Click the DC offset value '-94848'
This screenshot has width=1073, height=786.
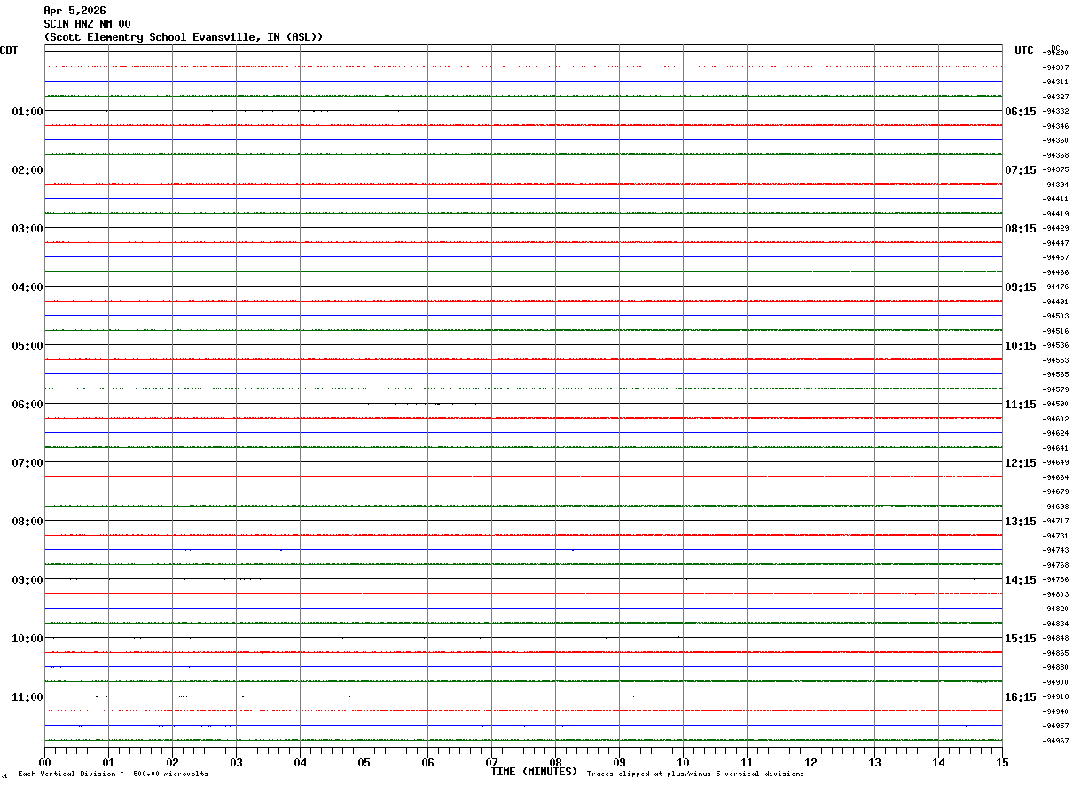[x=1055, y=639]
